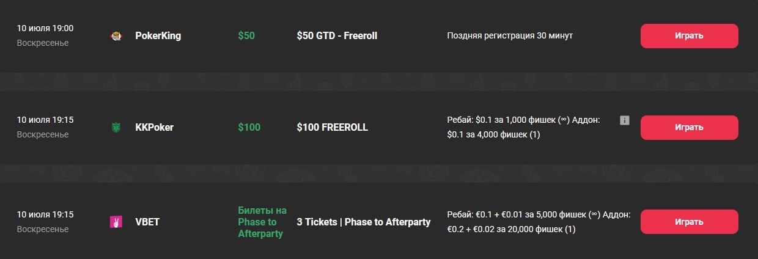
Task: Click the VBET rebuy and addon description text
Action: coord(538,222)
